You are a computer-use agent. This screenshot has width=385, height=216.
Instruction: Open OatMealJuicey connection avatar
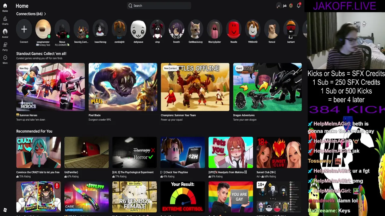196,29
